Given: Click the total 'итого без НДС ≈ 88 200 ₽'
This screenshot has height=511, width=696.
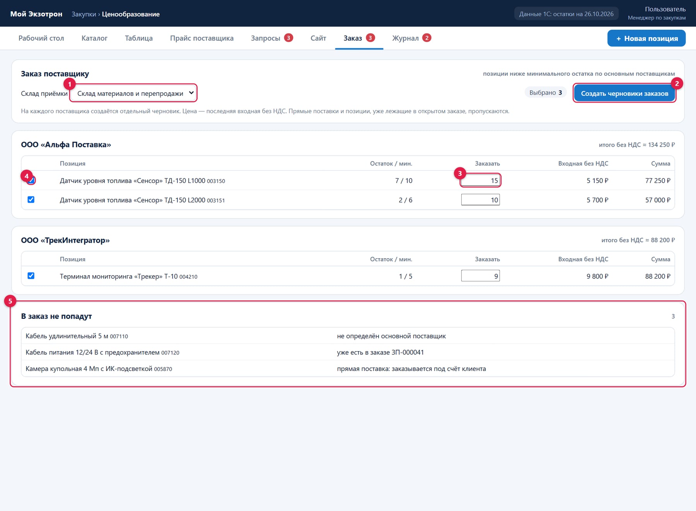Looking at the screenshot, I should (x=638, y=240).
